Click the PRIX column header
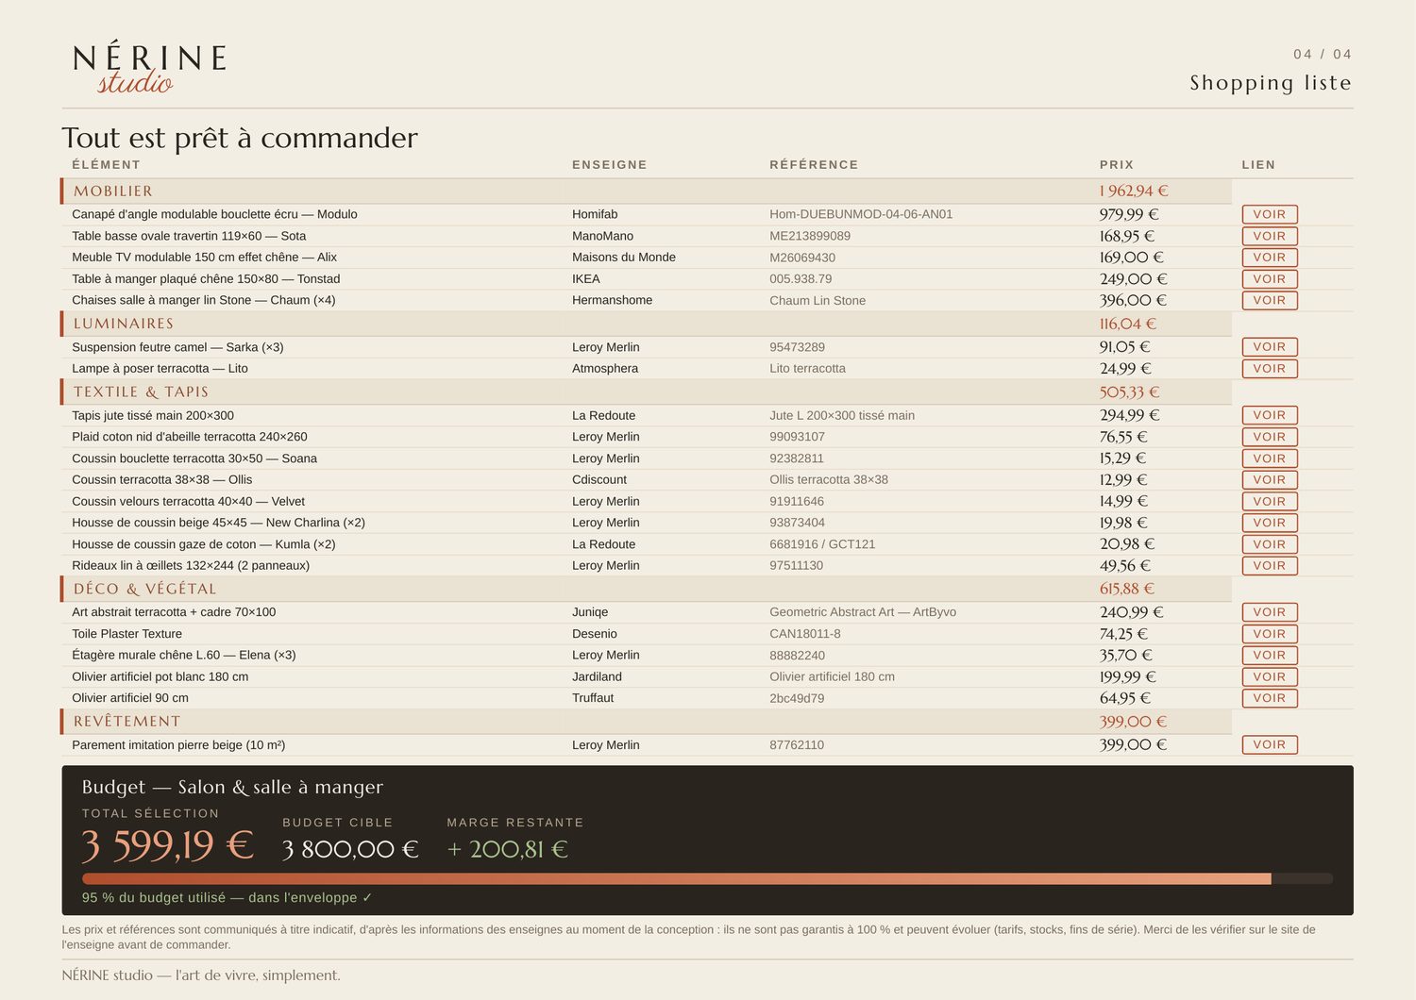The height and width of the screenshot is (1000, 1416). 1117,164
